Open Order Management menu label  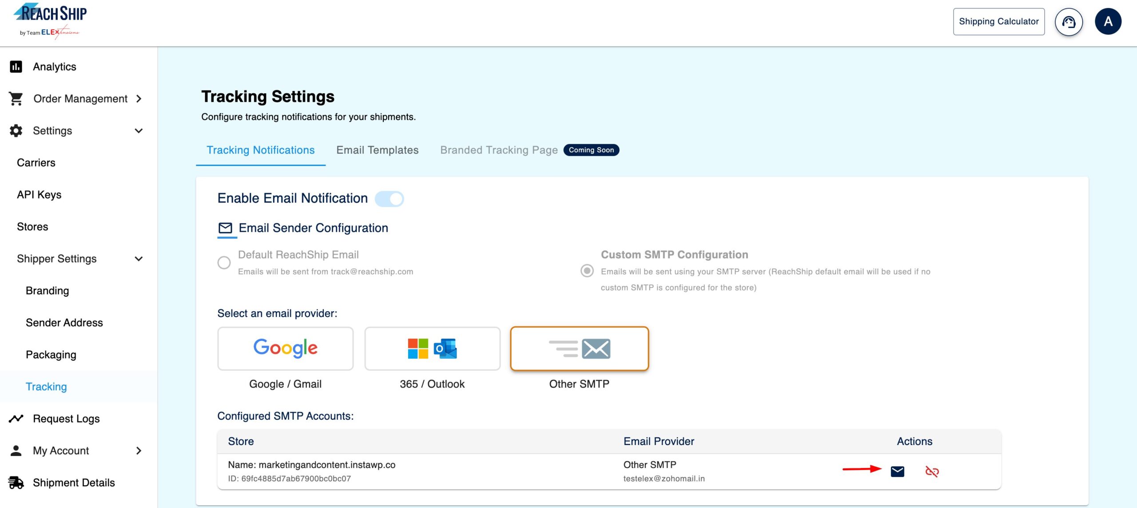pos(80,99)
